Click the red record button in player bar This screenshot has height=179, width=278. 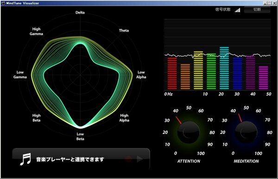129,159
